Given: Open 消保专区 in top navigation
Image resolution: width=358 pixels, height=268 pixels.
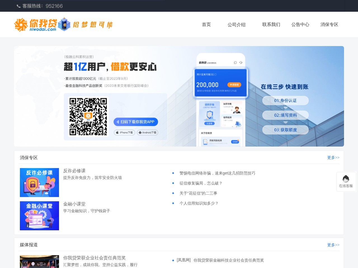Looking at the screenshot, I should (329, 25).
